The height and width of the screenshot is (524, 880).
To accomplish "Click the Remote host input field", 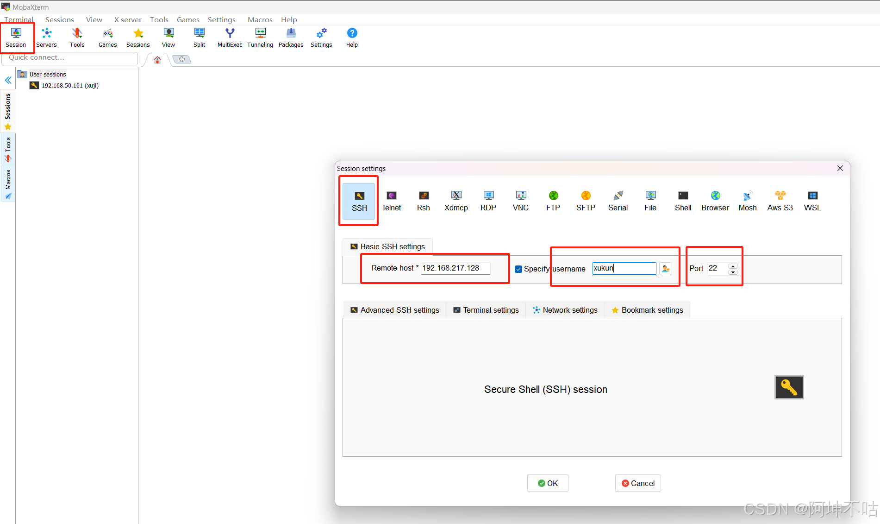I will [x=456, y=268].
